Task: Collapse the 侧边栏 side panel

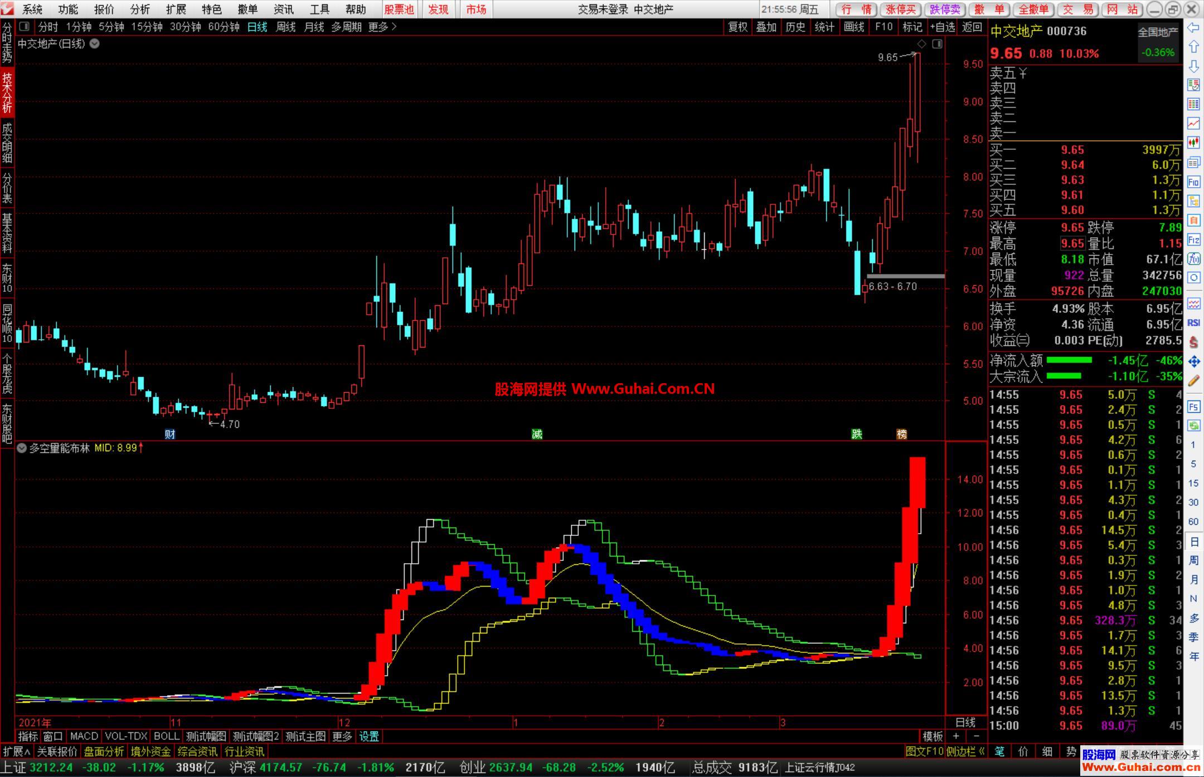Action: coord(966,751)
